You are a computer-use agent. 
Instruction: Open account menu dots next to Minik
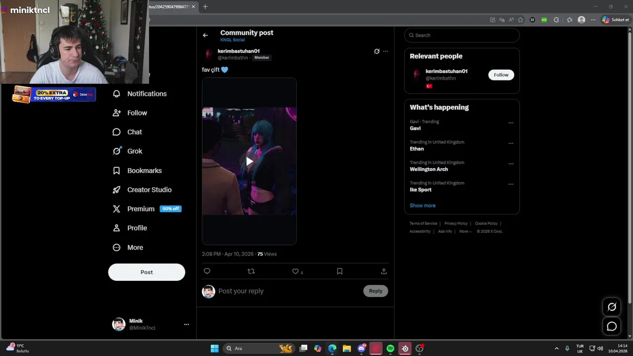coord(186,324)
